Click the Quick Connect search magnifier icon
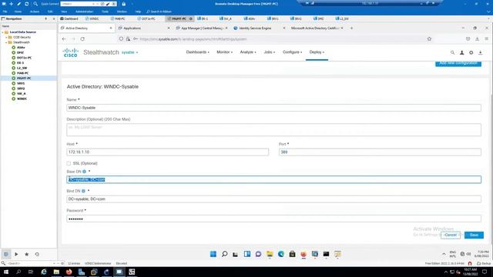The image size is (493, 277). coord(35,4)
